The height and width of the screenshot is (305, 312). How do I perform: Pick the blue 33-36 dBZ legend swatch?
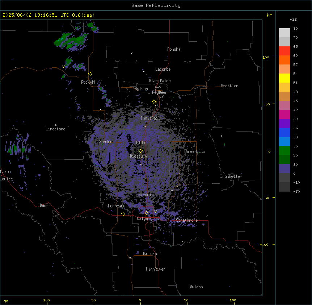(x=284, y=132)
